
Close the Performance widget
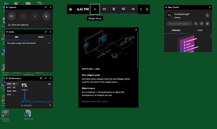point(51,78)
